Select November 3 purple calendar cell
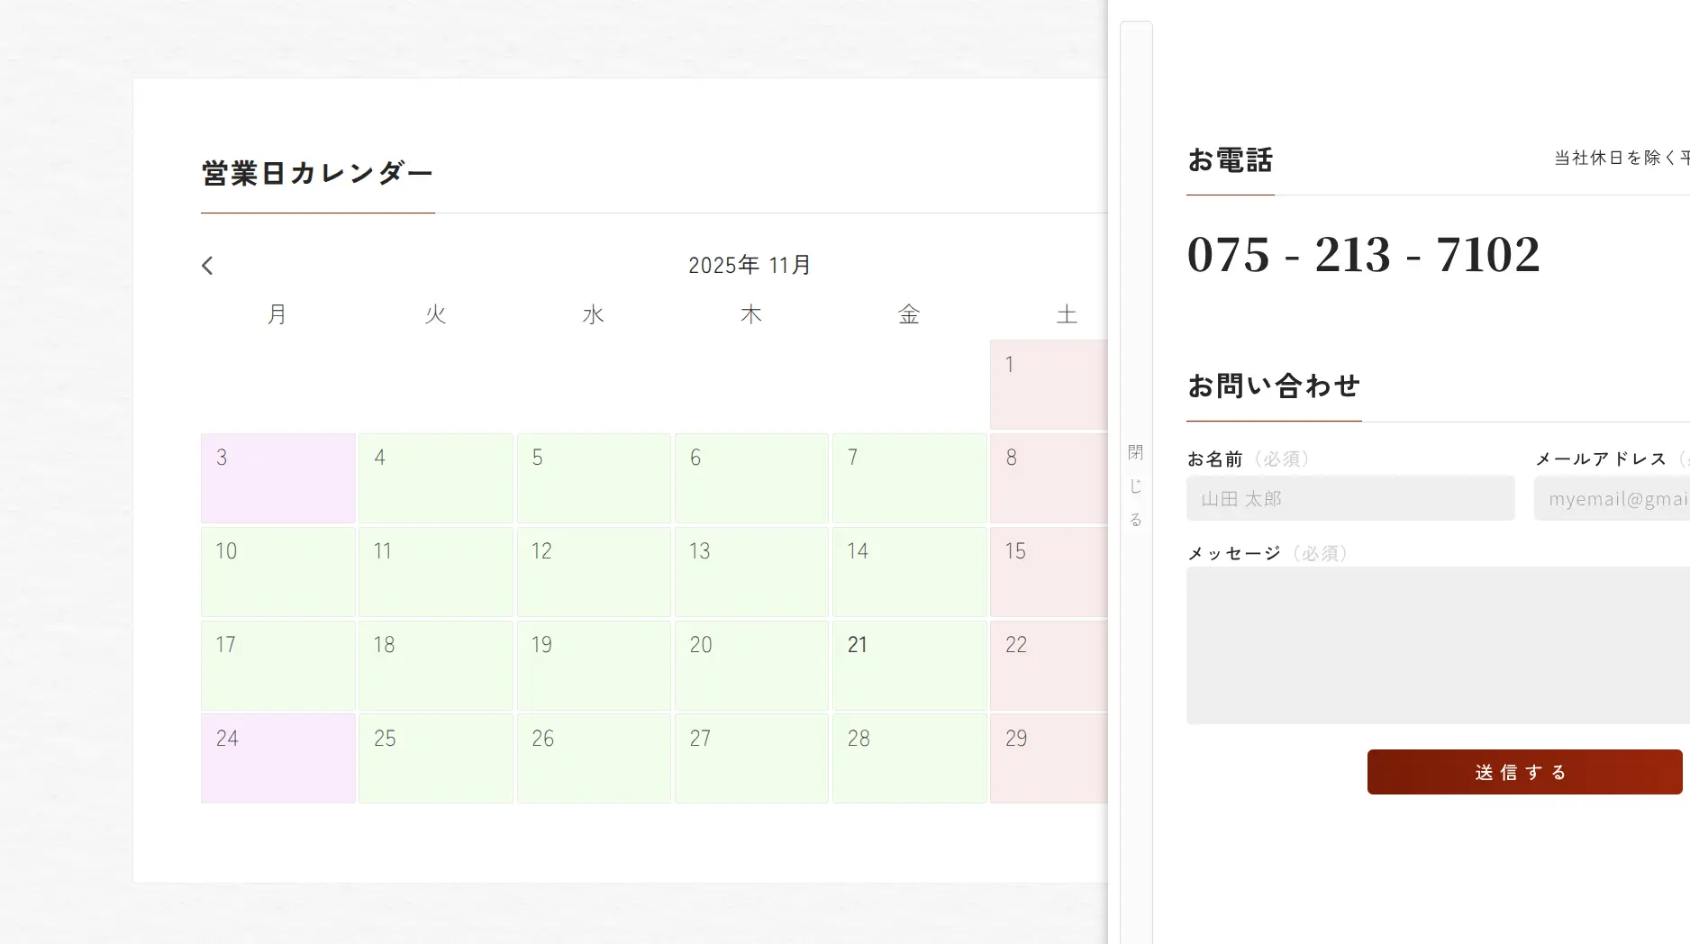 tap(277, 478)
